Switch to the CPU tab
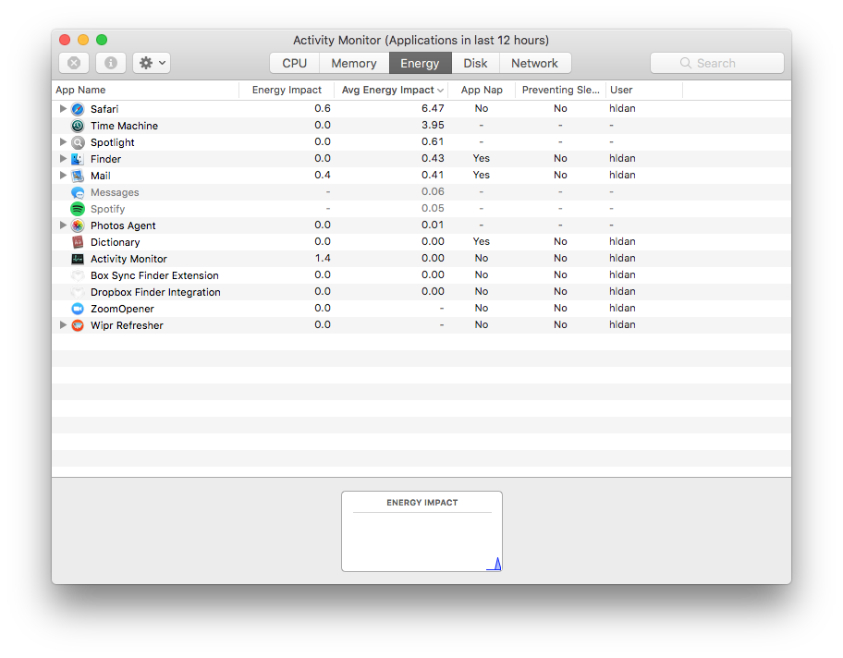Image resolution: width=843 pixels, height=658 pixels. coord(295,63)
